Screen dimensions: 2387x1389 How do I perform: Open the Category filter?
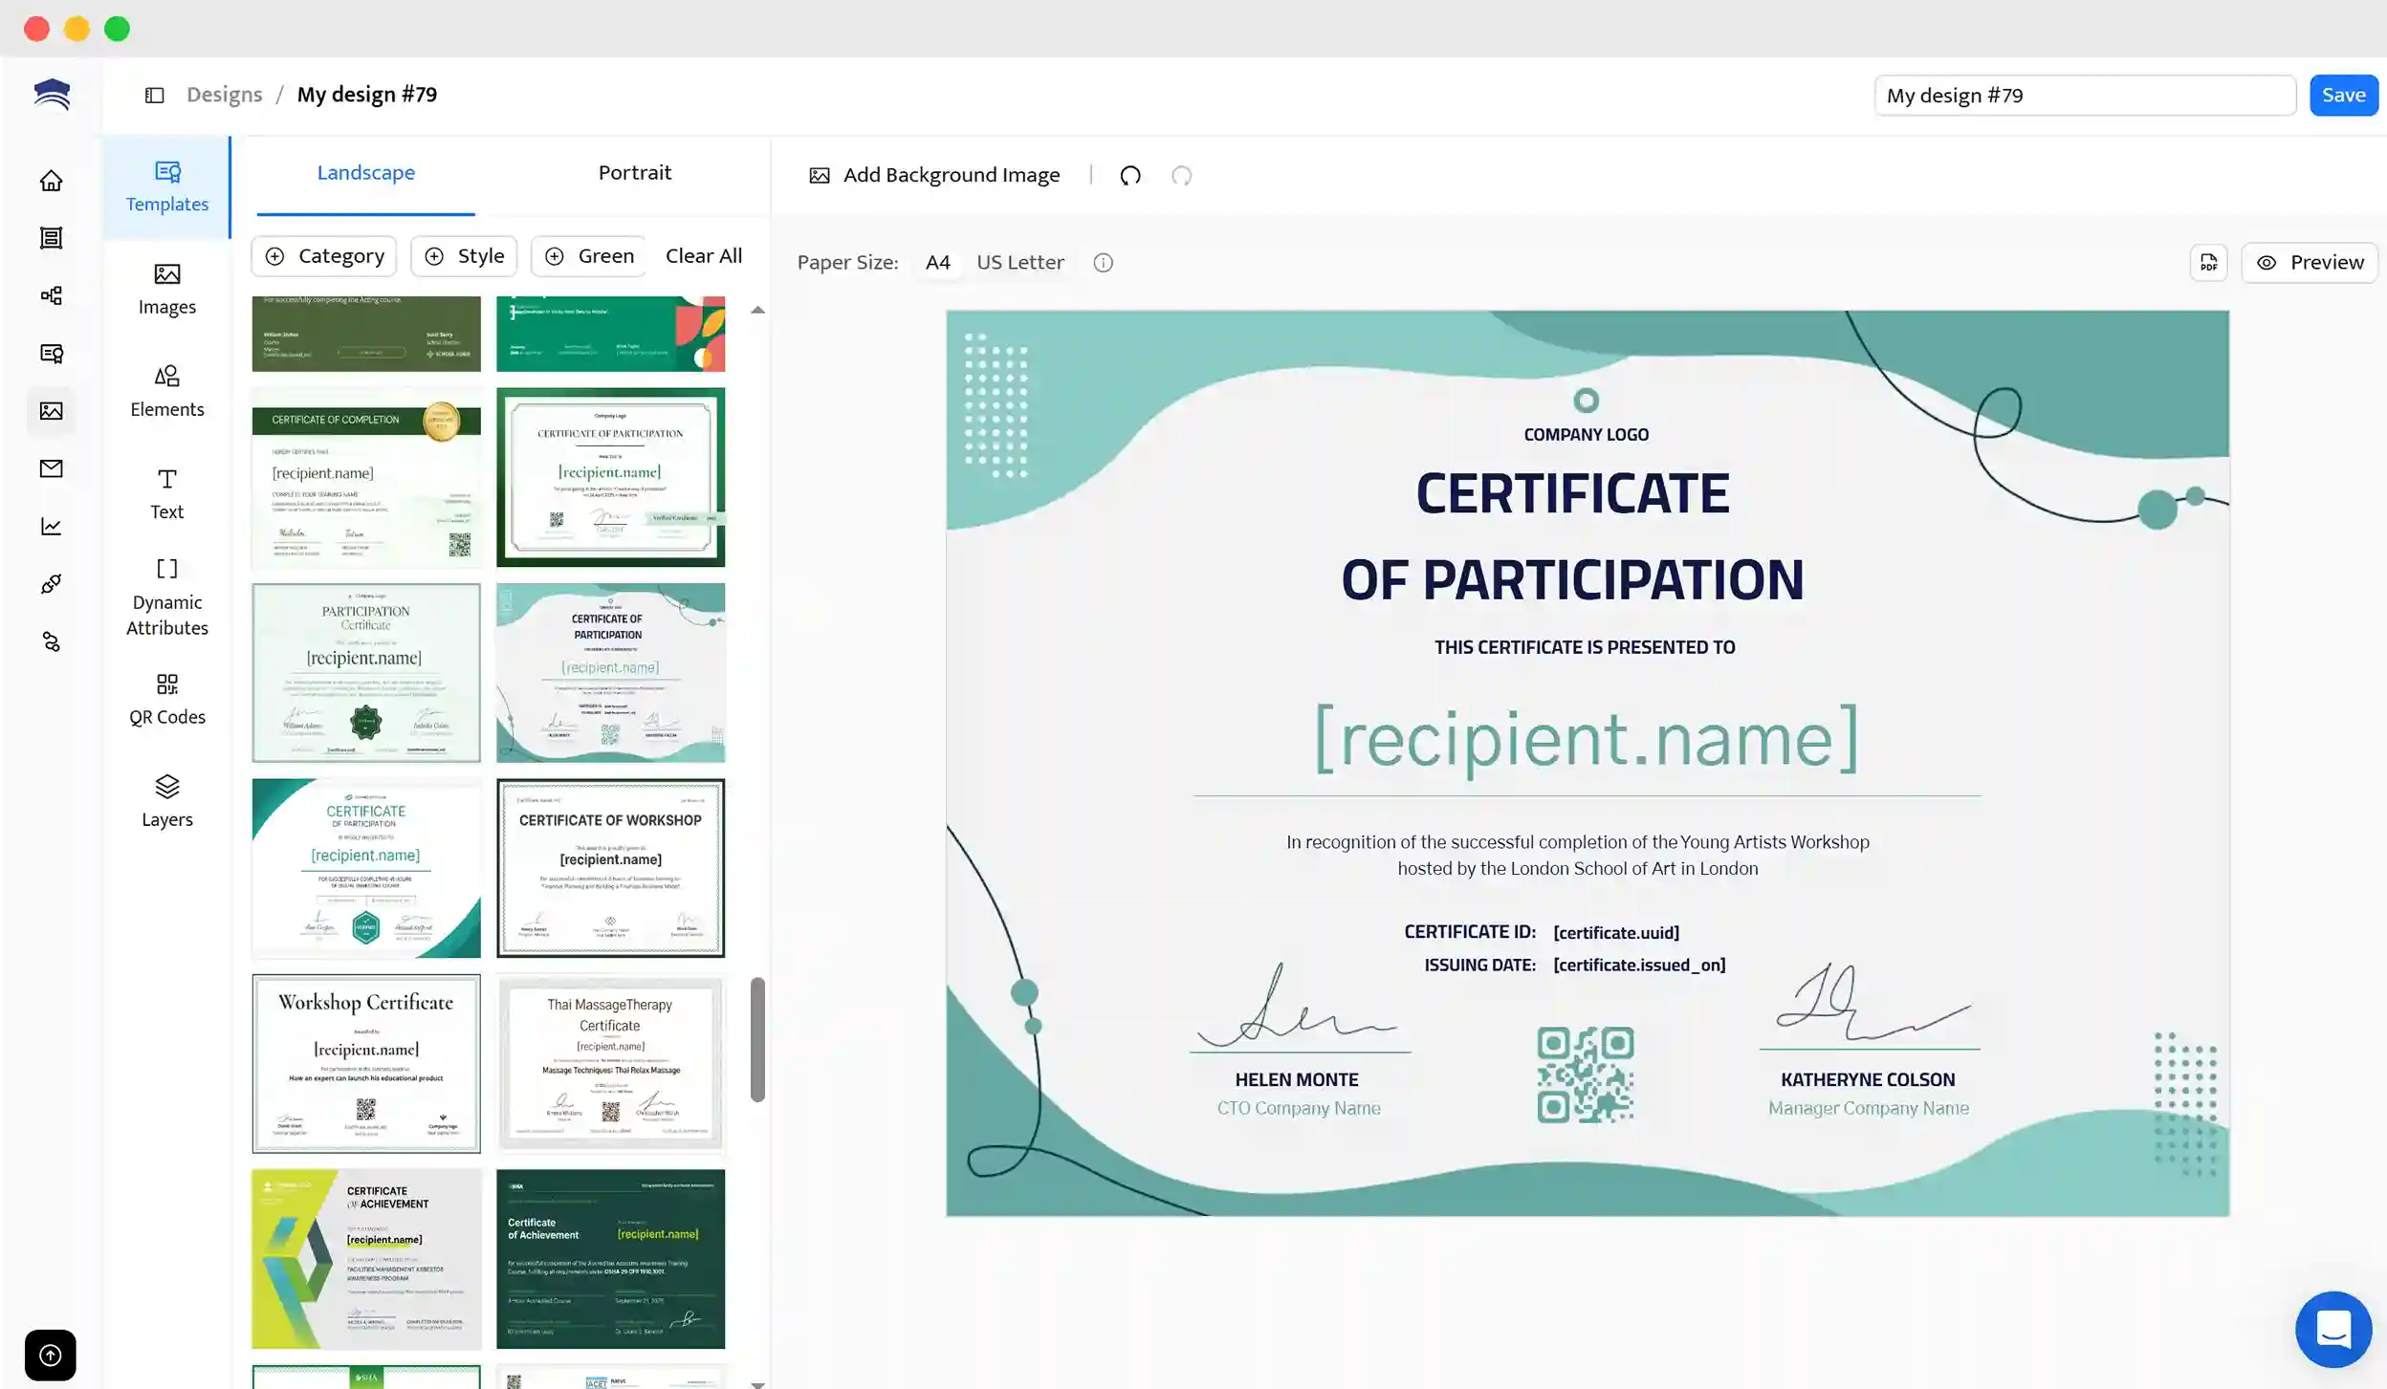[324, 255]
